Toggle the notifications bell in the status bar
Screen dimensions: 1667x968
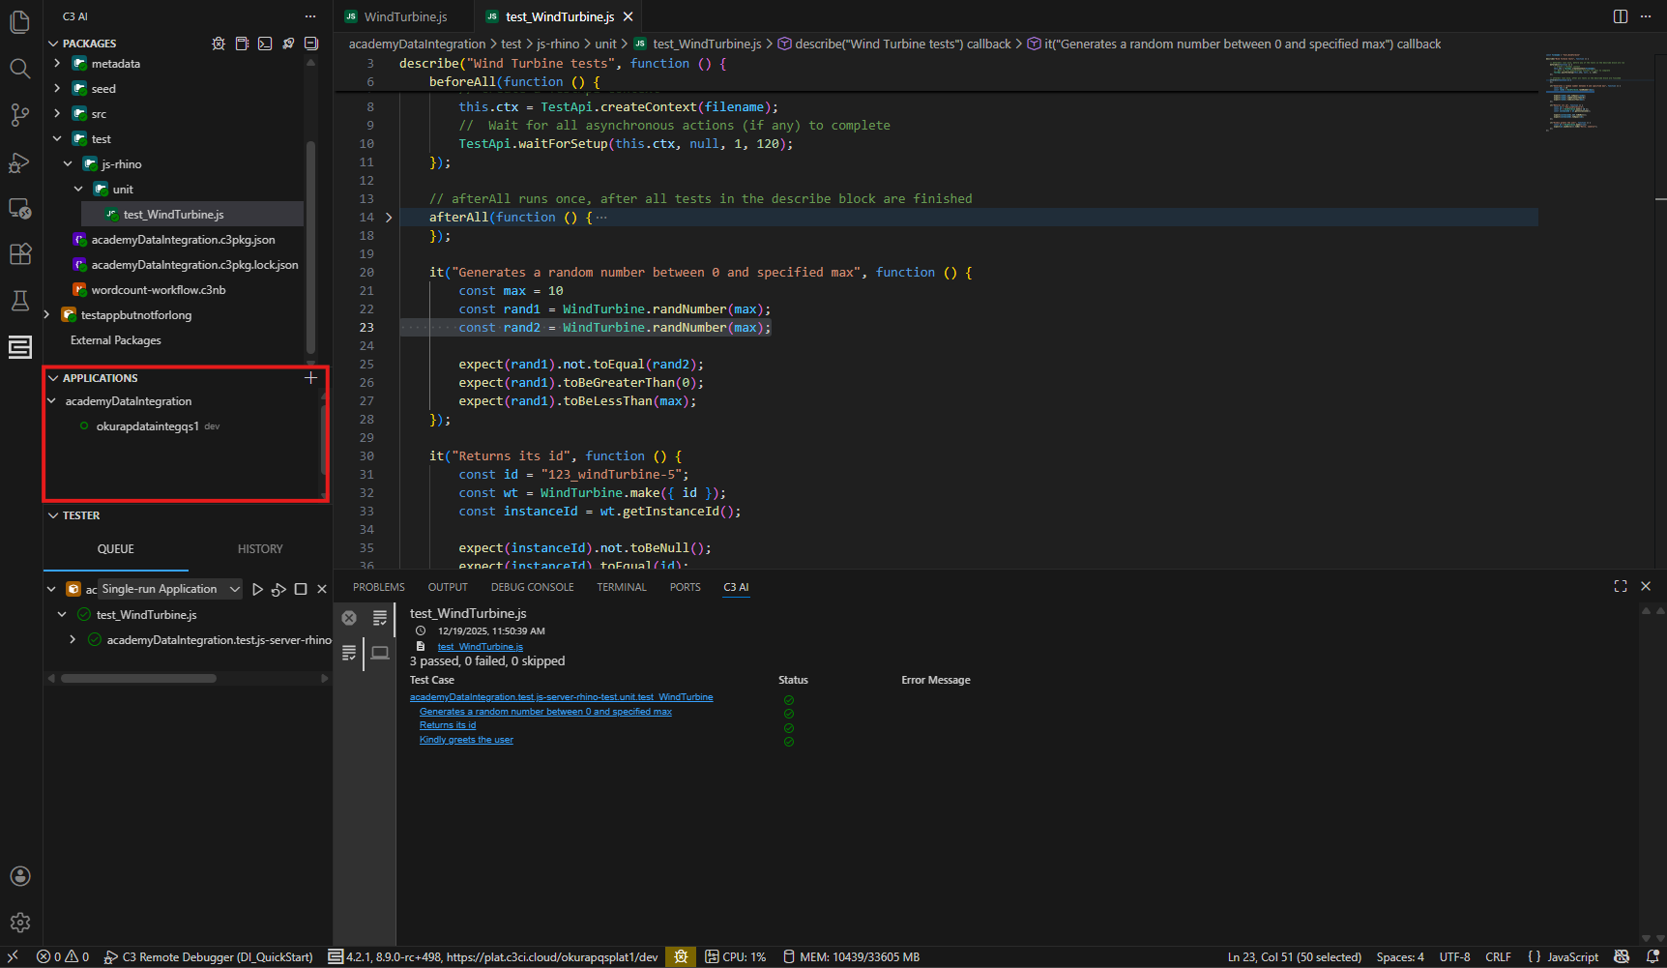click(1652, 956)
